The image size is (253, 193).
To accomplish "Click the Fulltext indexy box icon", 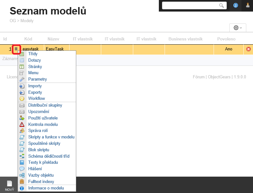I will (22, 182).
